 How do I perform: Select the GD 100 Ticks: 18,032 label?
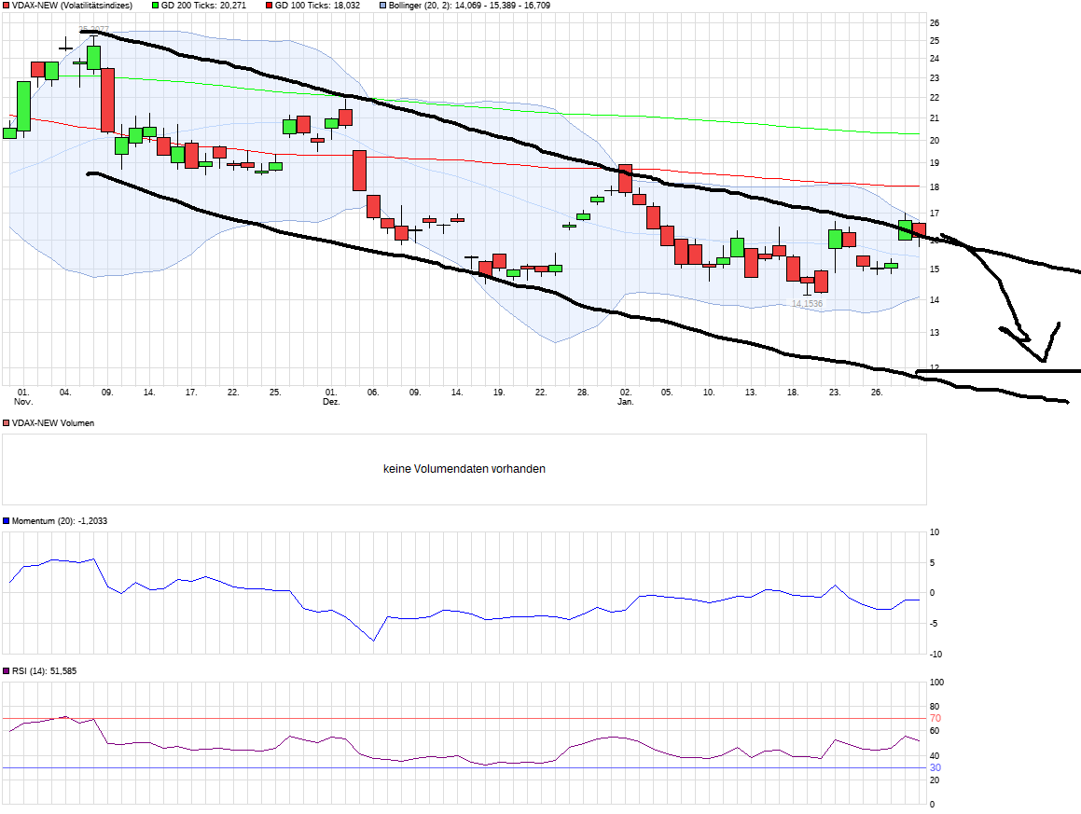click(317, 6)
